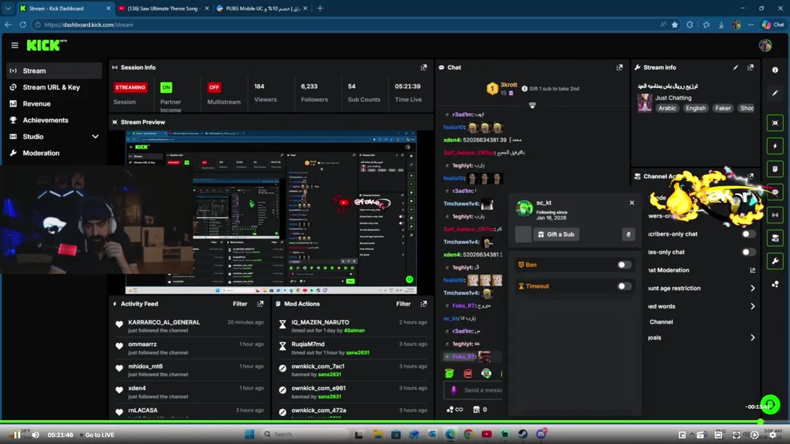Enable subscribers-only chat toggle
This screenshot has width=790, height=444.
click(747, 234)
